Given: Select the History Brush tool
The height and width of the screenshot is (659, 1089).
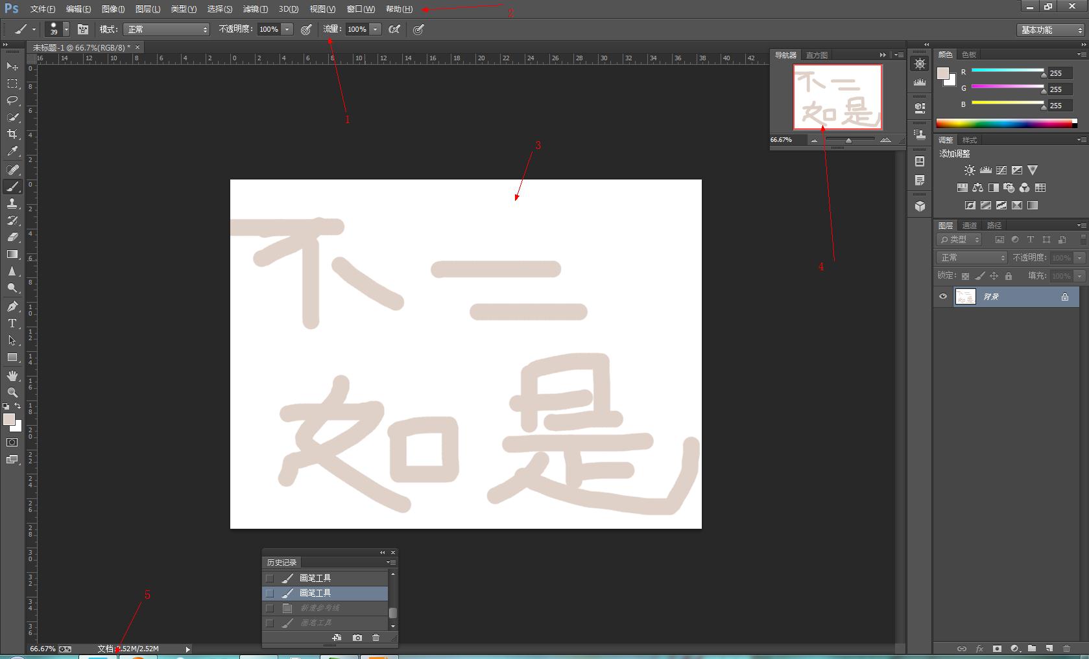Looking at the screenshot, I should (x=12, y=220).
